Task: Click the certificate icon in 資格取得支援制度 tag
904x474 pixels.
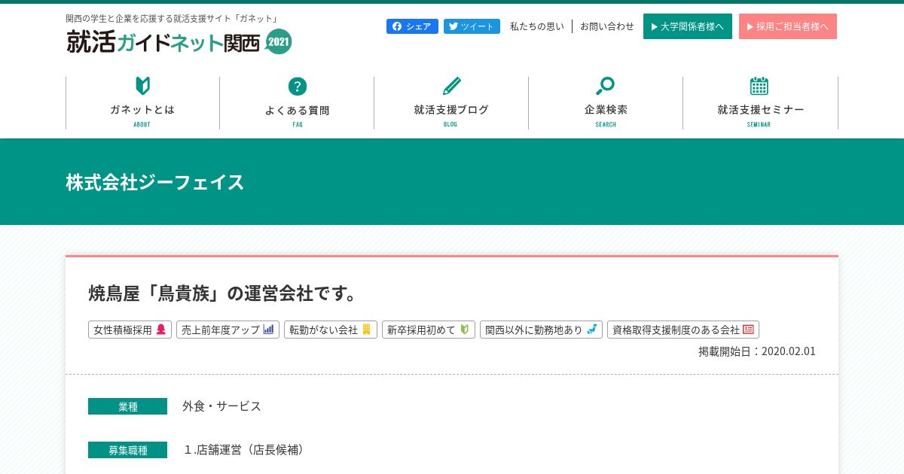Action: (748, 330)
